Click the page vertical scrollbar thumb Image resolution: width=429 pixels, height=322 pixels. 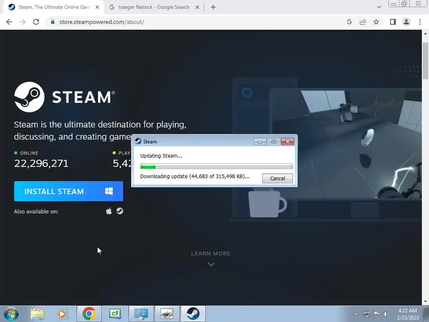426,61
